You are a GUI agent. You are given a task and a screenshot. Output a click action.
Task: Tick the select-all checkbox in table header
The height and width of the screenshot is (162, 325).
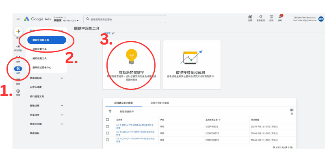click(x=107, y=119)
